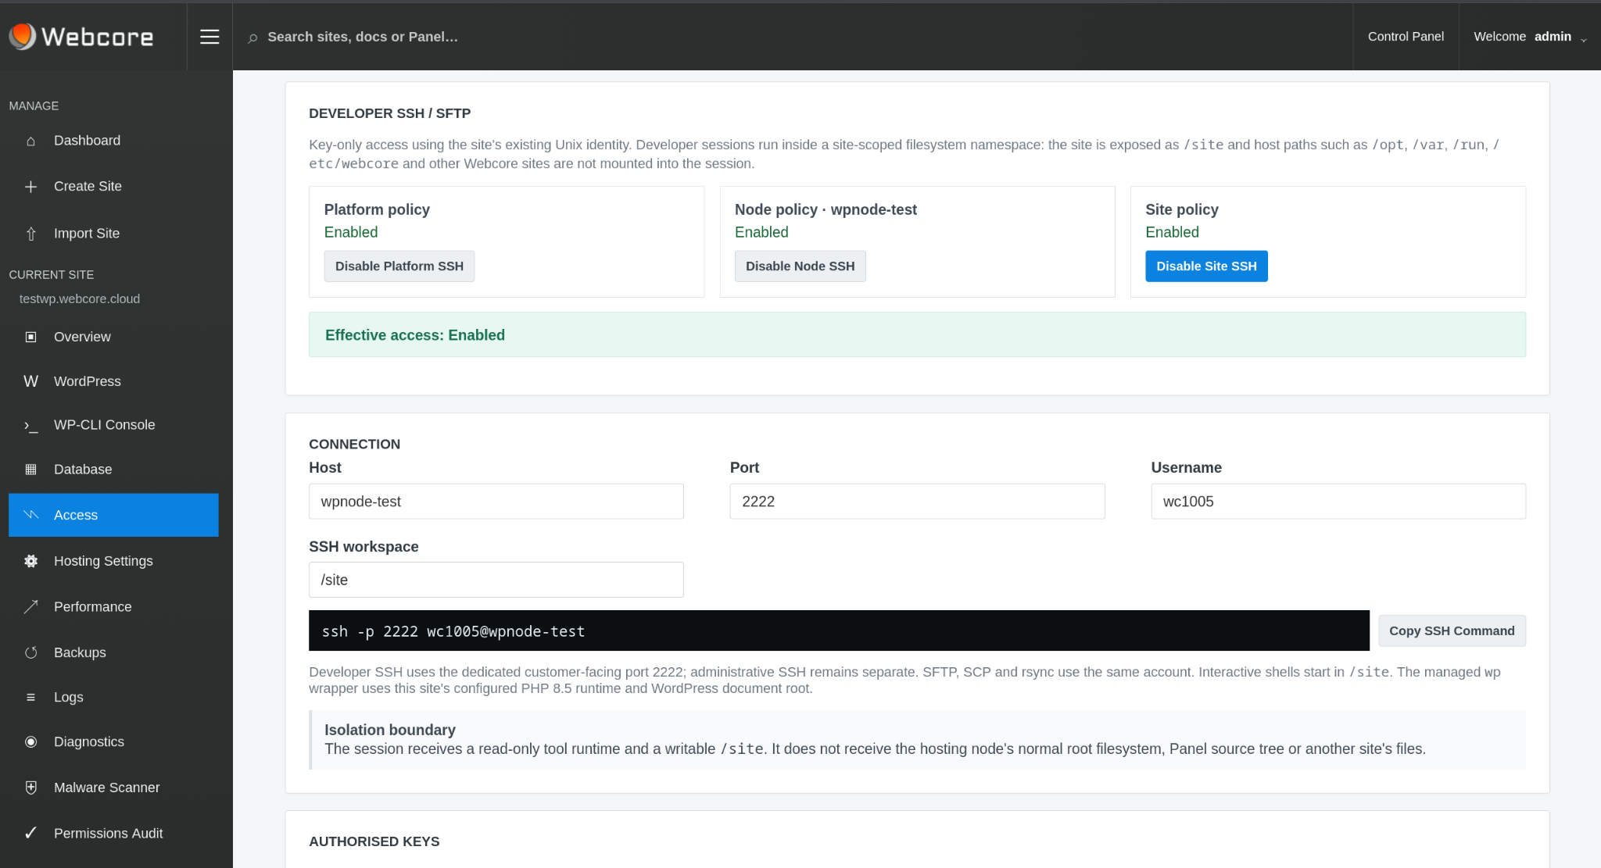
Task: Click the Welcome admin account label
Action: pos(1522,37)
